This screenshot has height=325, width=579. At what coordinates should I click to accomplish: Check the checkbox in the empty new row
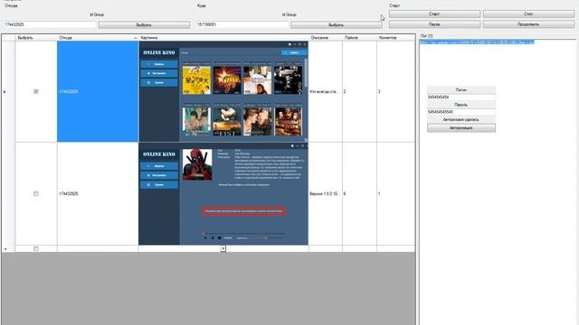point(36,249)
